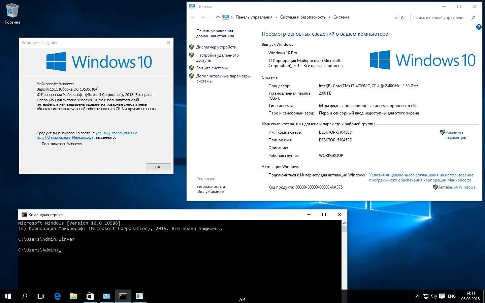Open Task View on the taskbar

[x=40, y=296]
